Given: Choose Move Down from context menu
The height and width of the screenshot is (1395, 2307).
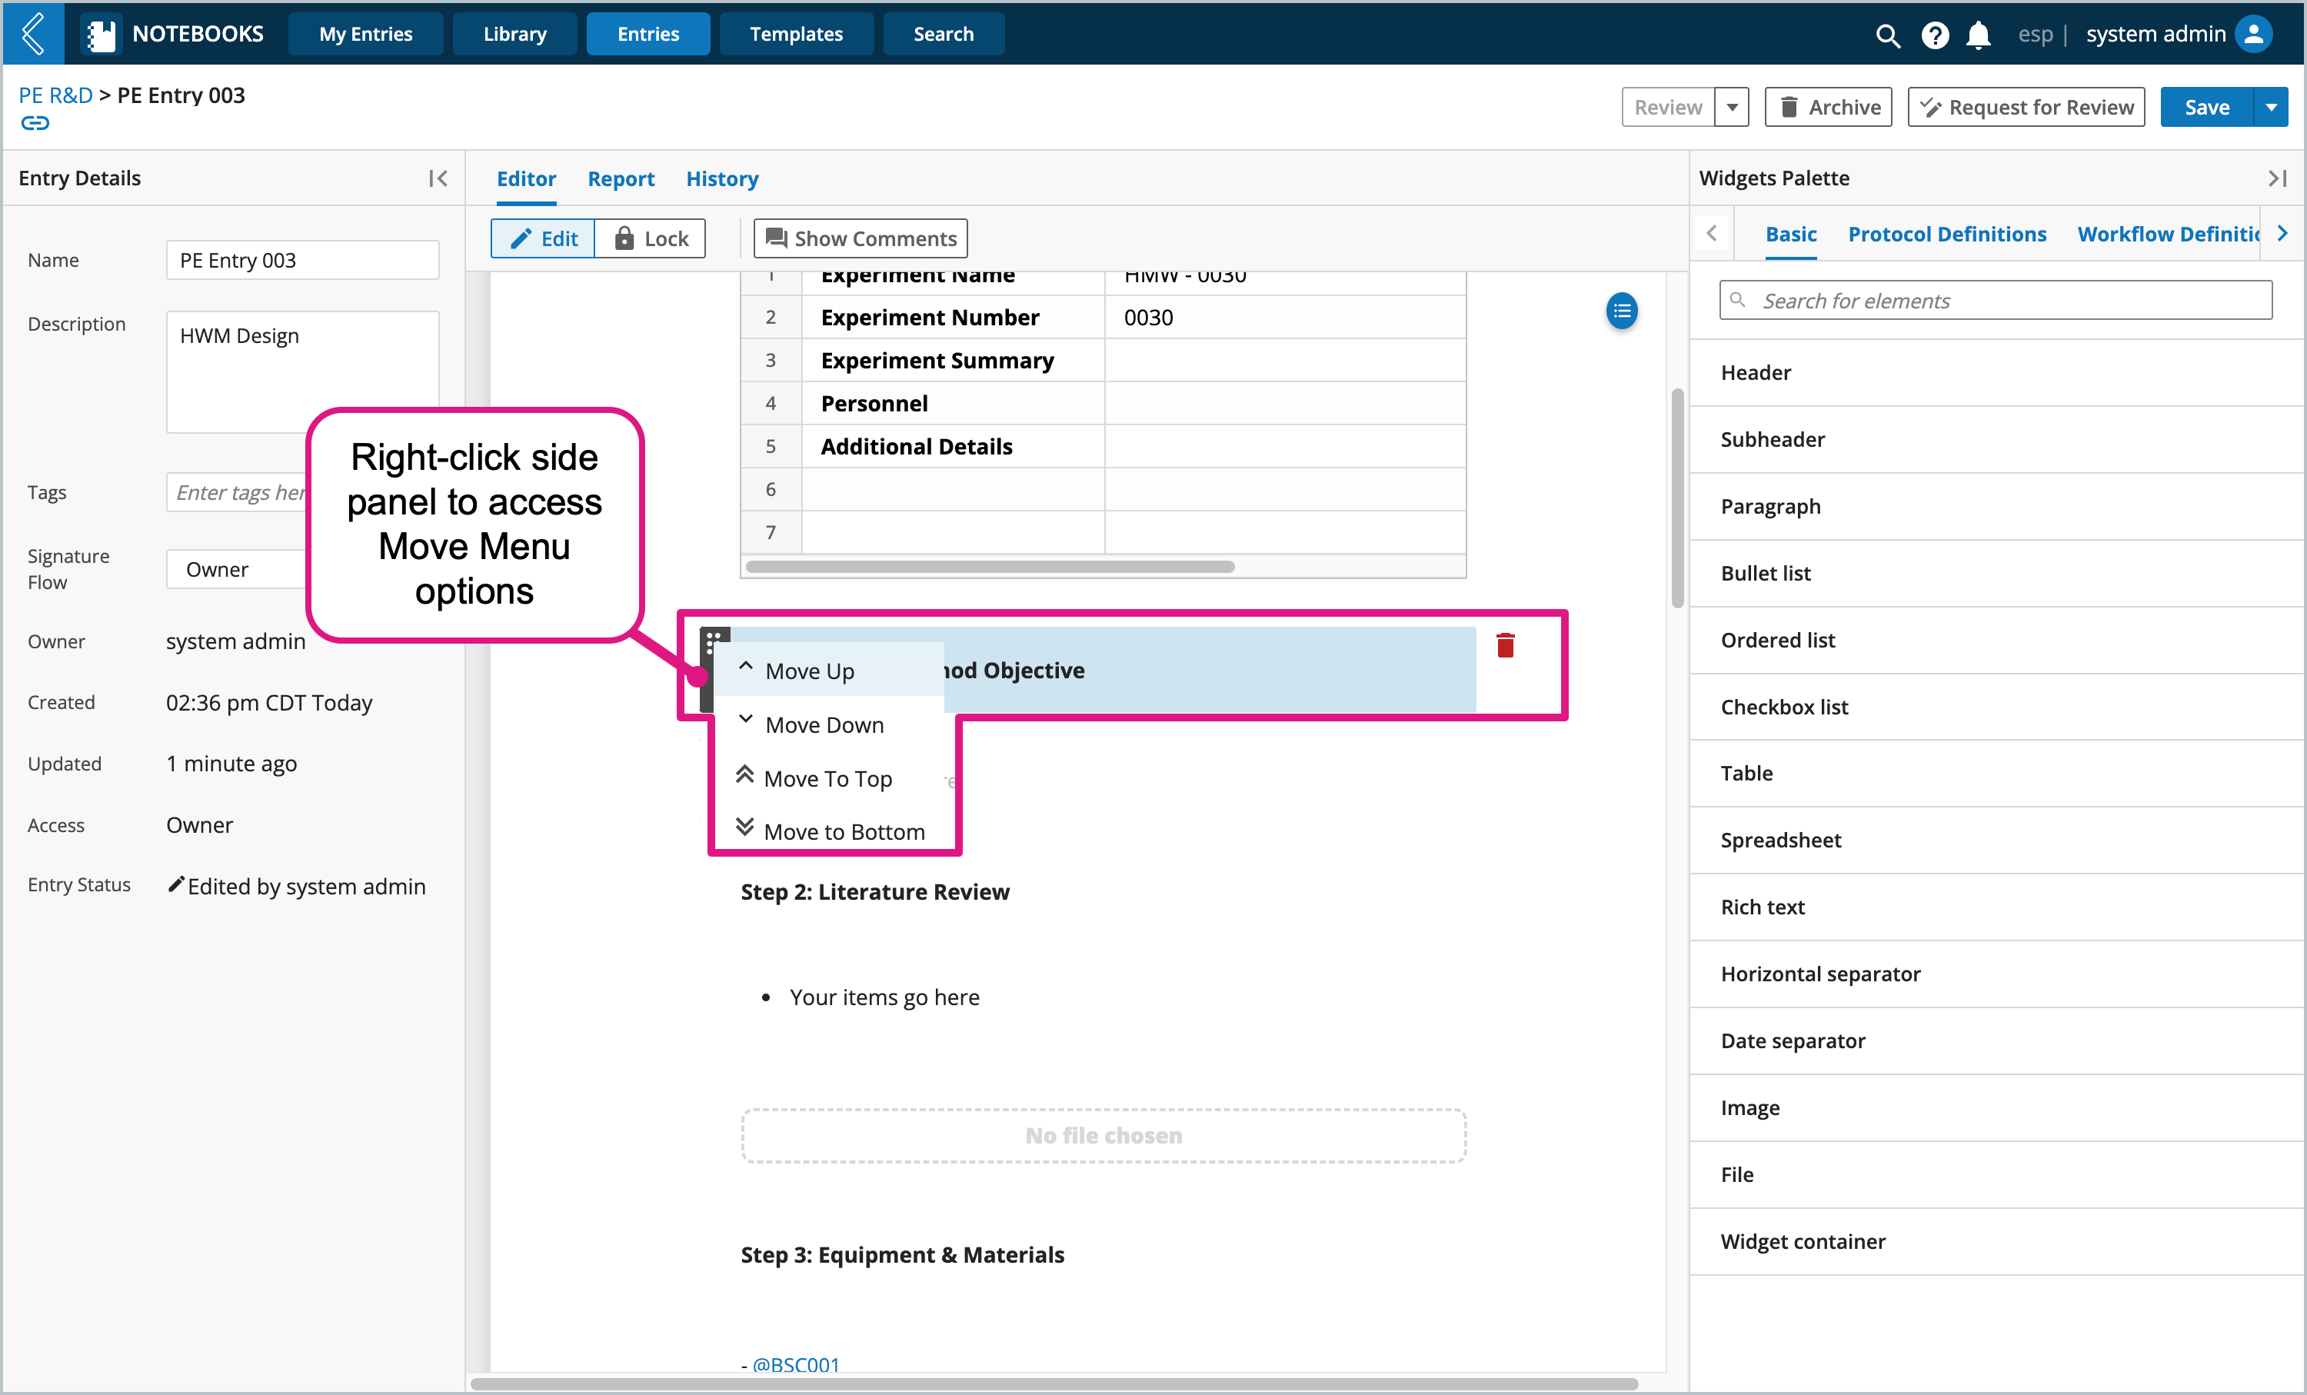Looking at the screenshot, I should pyautogui.click(x=830, y=724).
